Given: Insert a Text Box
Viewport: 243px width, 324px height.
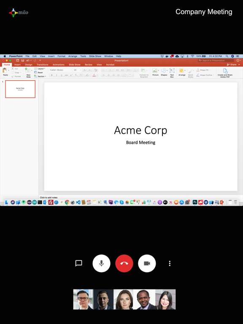Looking at the screenshot, I should point(172,73).
